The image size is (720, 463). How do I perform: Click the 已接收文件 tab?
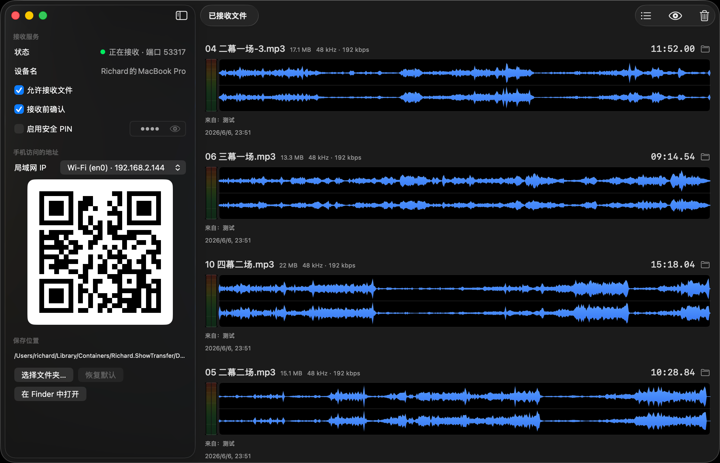(229, 15)
